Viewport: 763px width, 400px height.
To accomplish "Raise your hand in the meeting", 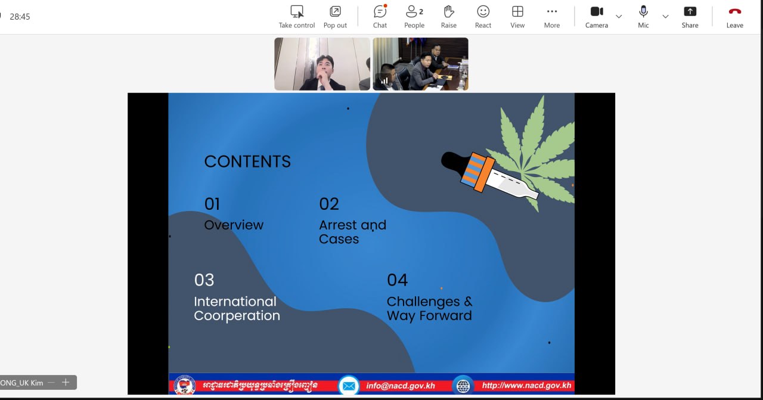I will (x=449, y=17).
